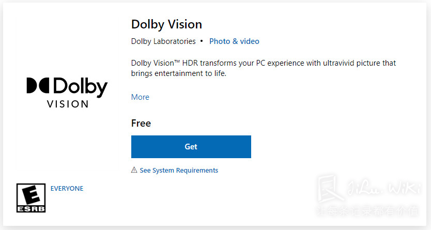Click the Free price label
431x230 pixels.
(x=141, y=123)
